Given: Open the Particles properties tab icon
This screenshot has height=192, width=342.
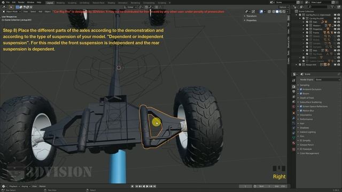Looking at the screenshot, I should [x=293, y=123].
